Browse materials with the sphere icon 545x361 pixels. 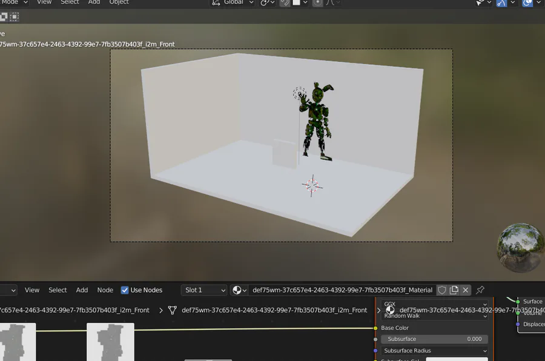click(x=239, y=290)
